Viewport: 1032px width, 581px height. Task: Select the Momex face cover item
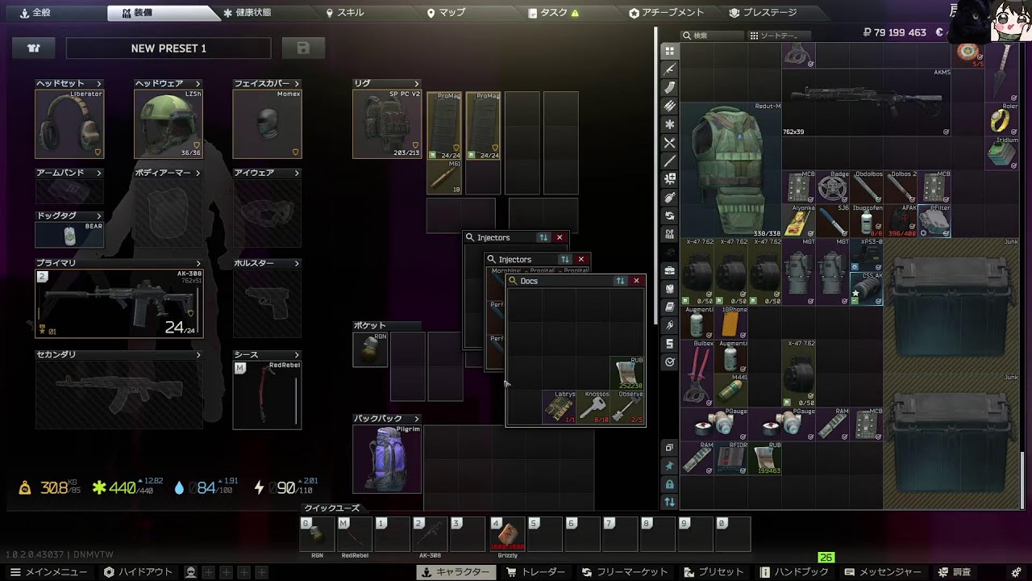[x=267, y=123]
